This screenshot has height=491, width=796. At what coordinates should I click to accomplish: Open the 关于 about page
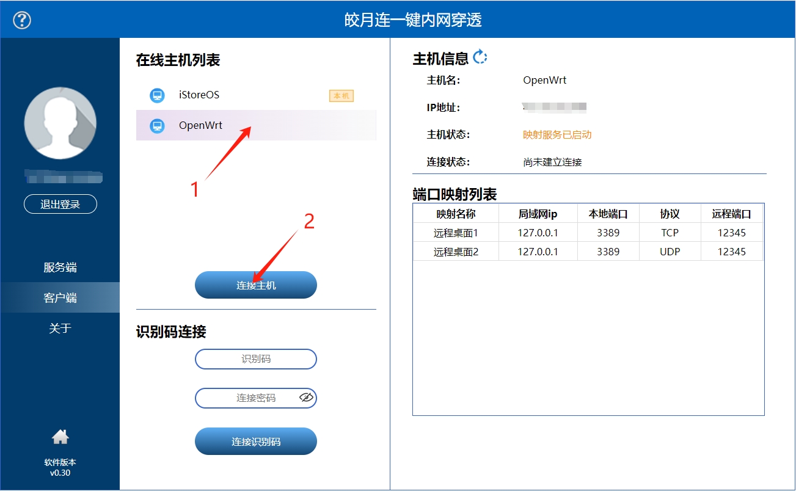point(60,328)
